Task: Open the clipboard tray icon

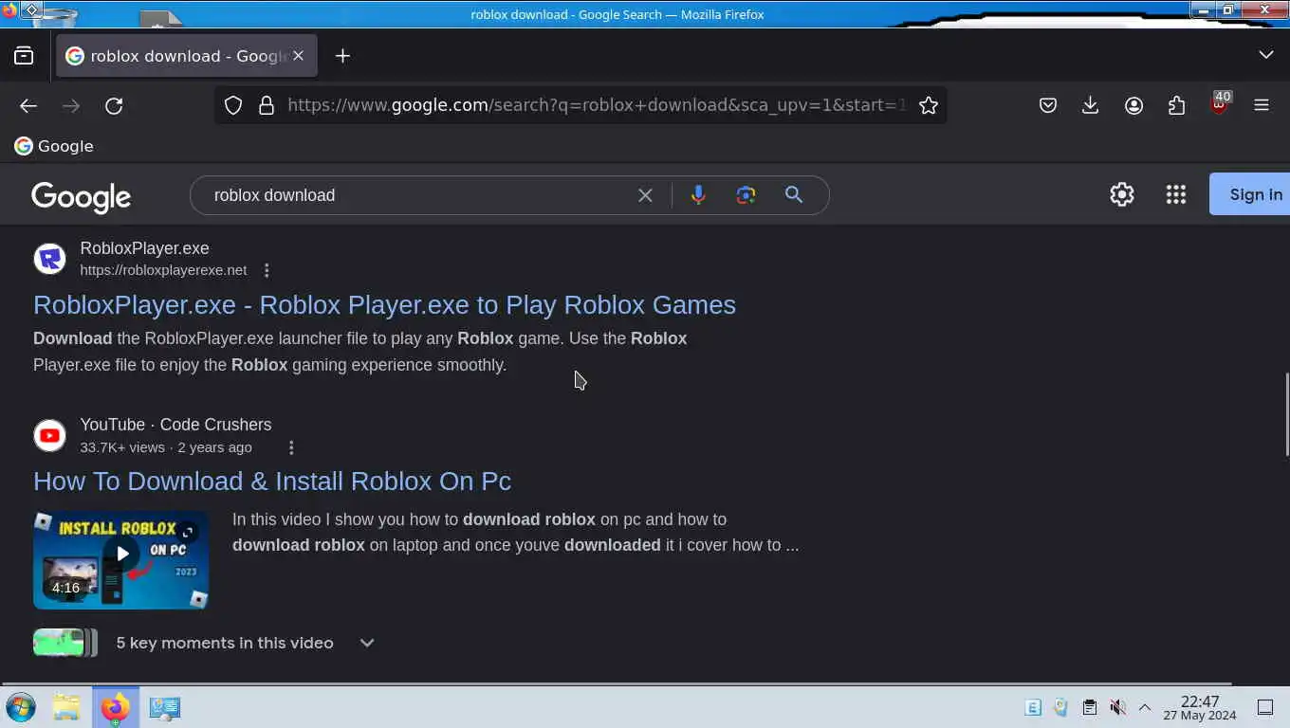Action: coord(1089,707)
